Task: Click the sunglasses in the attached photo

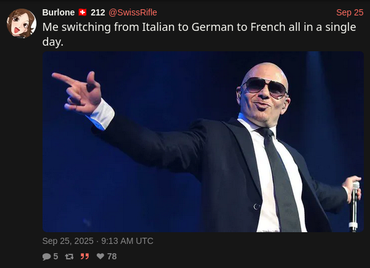Action: [x=265, y=87]
